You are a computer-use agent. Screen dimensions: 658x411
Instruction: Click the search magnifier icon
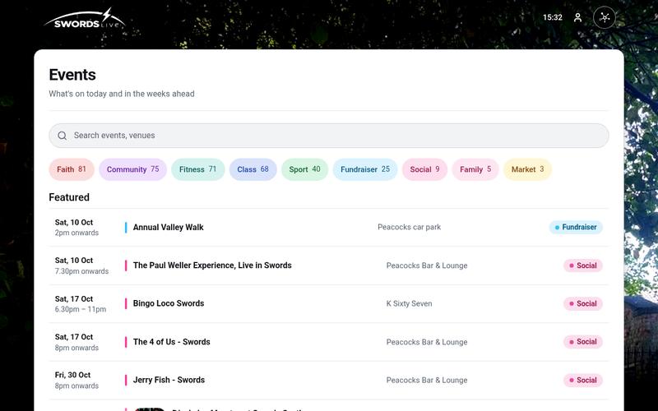click(x=63, y=136)
